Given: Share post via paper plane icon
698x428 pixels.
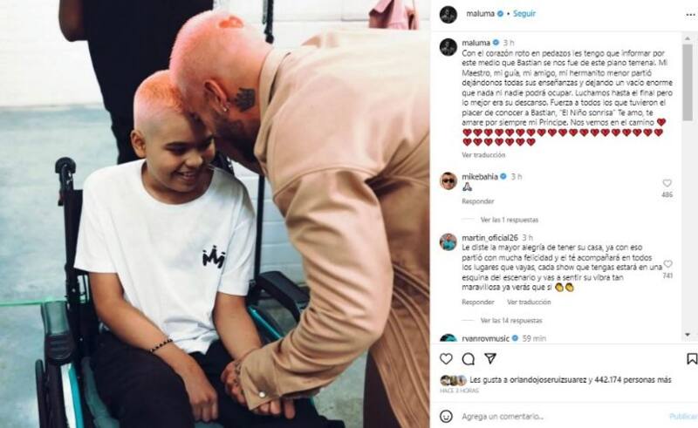Looking at the screenshot, I should [x=490, y=358].
